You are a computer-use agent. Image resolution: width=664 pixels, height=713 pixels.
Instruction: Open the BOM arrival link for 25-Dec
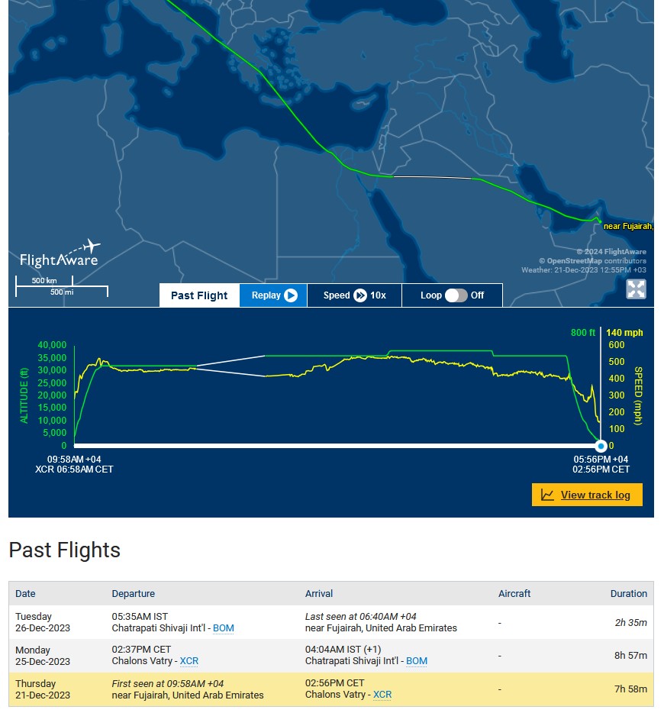[x=416, y=661]
